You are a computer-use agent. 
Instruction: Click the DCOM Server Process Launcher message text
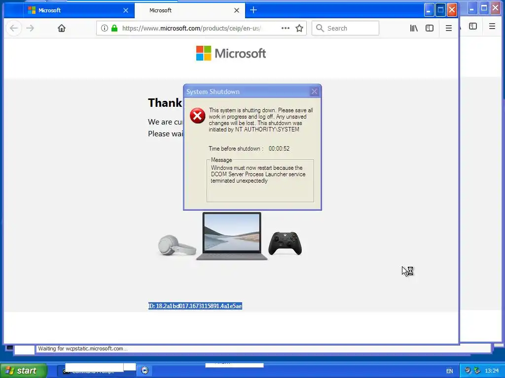(x=258, y=174)
